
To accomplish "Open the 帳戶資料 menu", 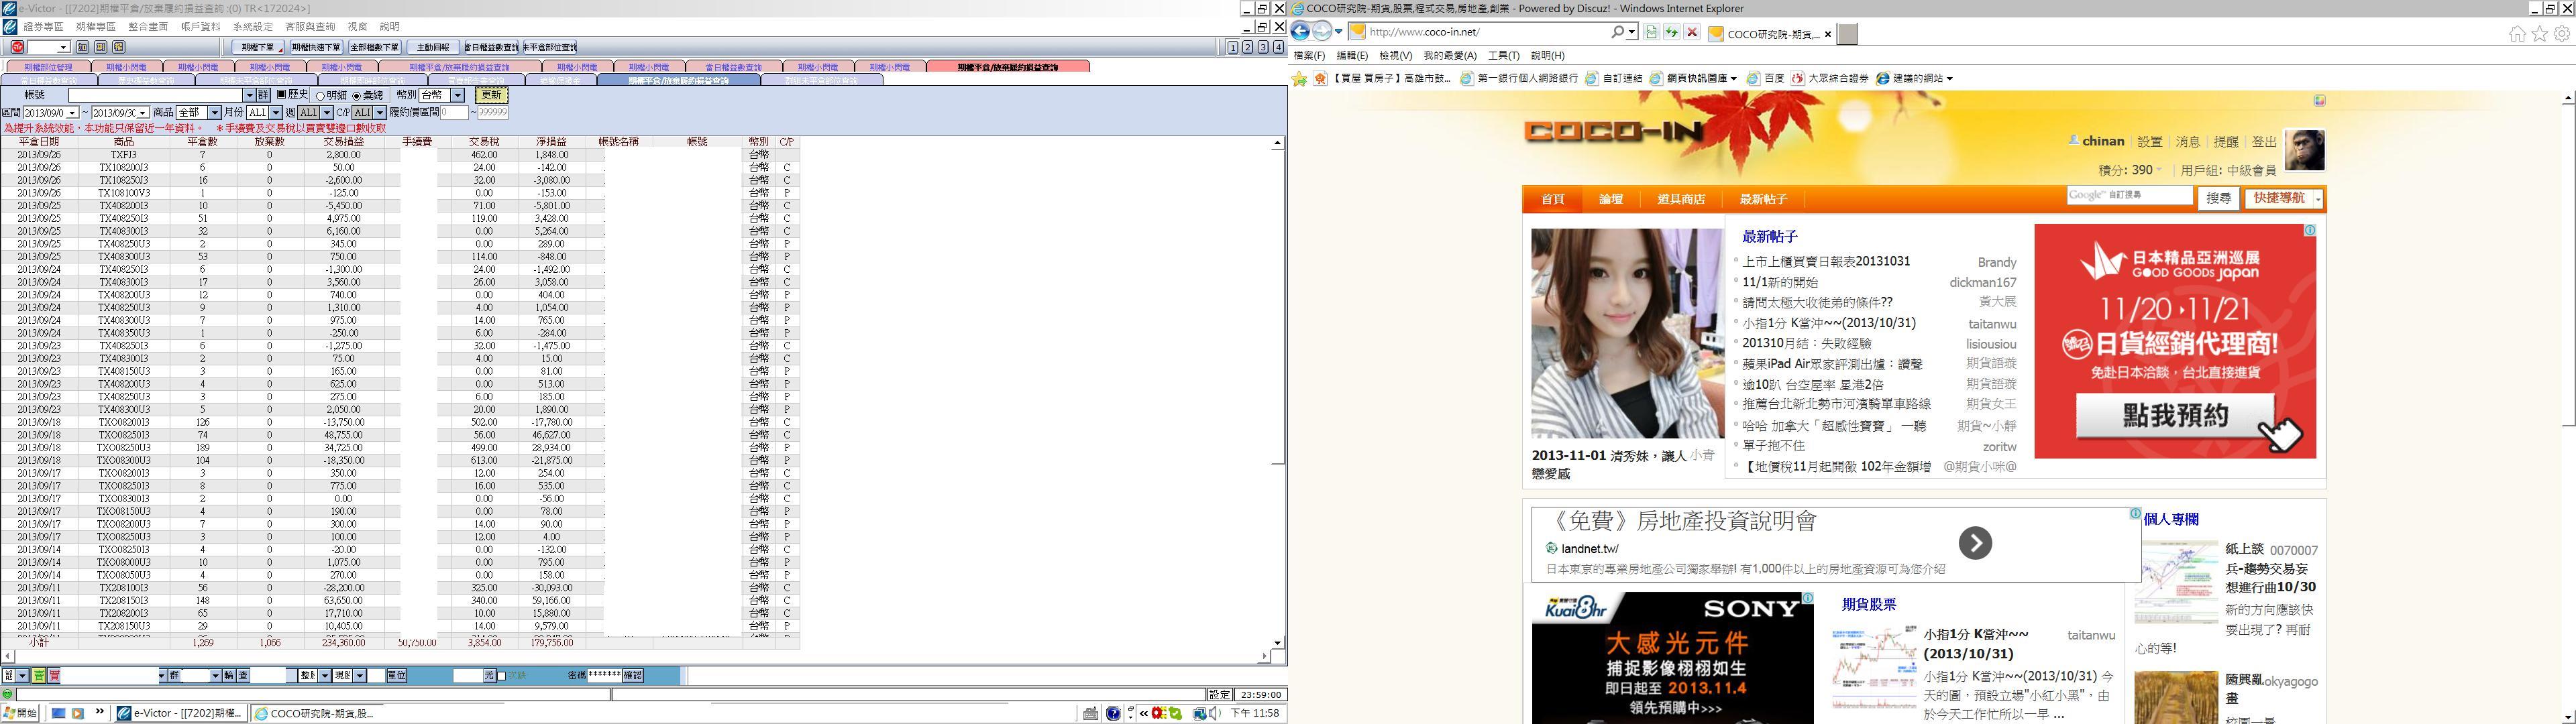I will coord(201,27).
